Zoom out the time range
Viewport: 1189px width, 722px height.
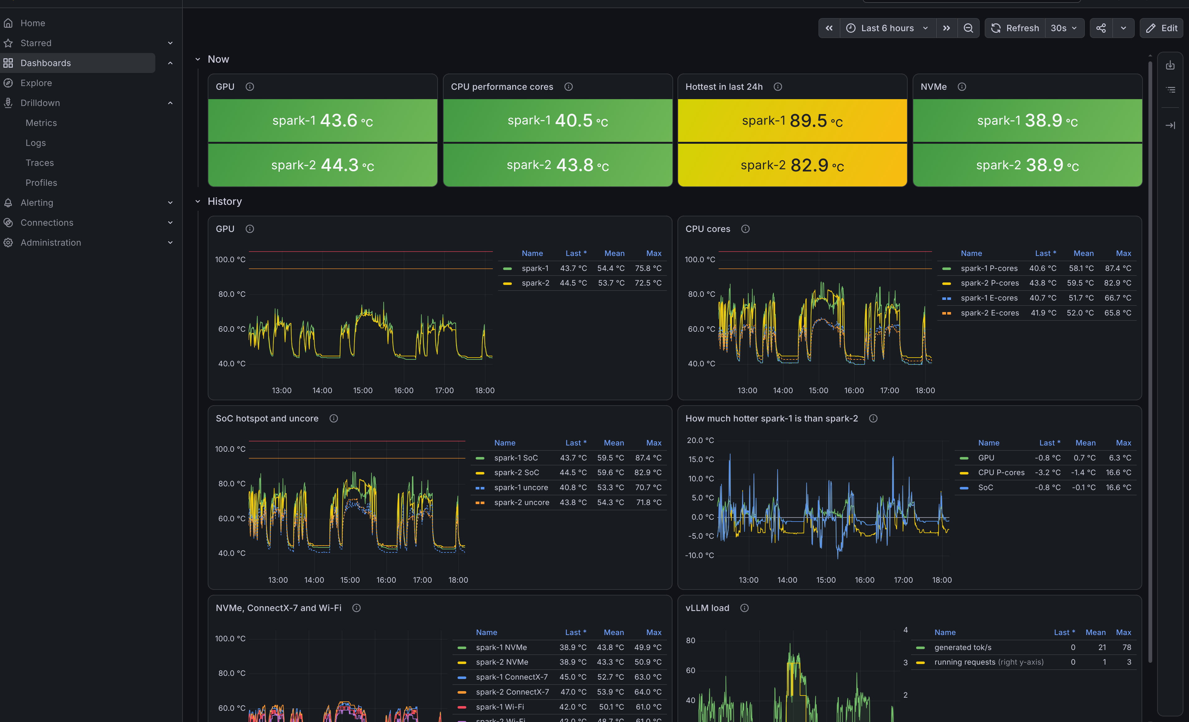[x=968, y=28]
